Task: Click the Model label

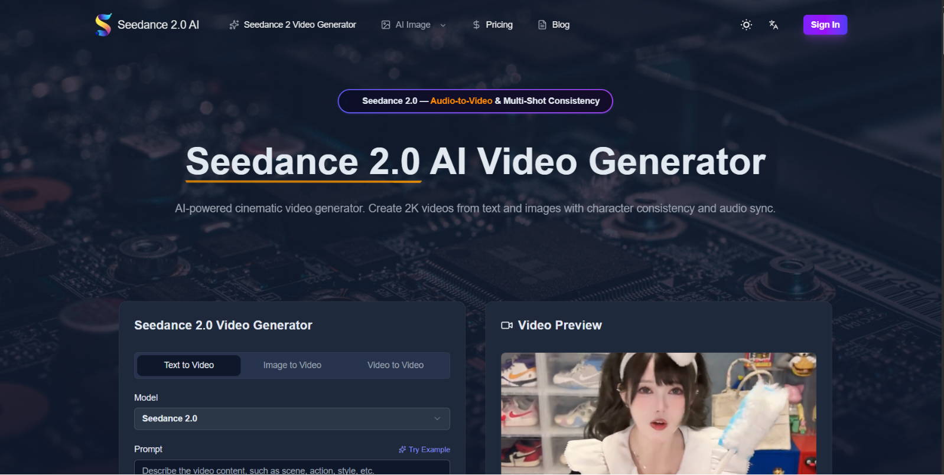Action: point(146,398)
